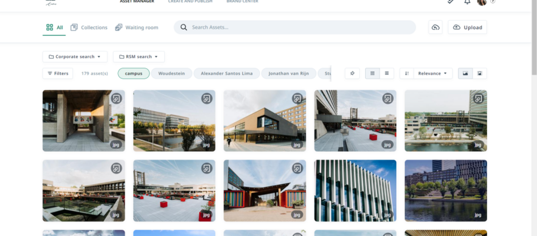Click the Upload button
Screen dimensions: 537x236
(x=467, y=27)
